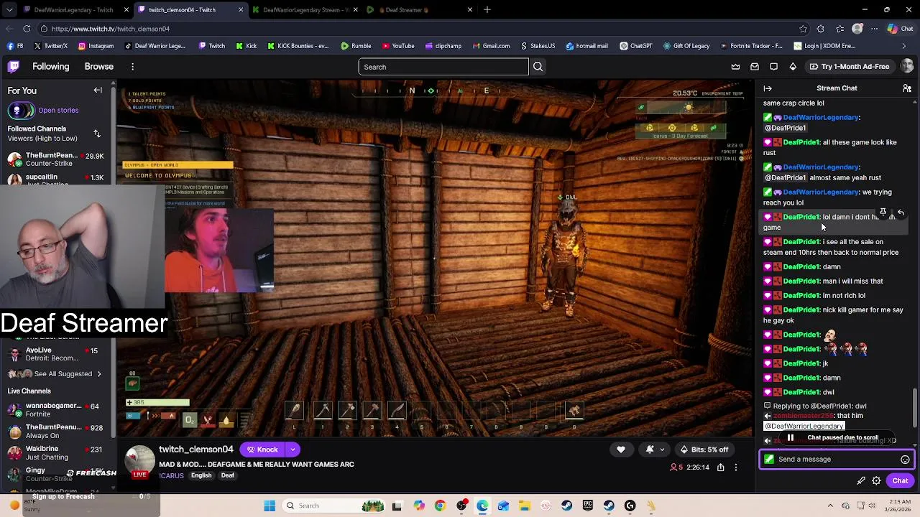Open Epic Games launcher from taskbar
Image resolution: width=920 pixels, height=517 pixels.
(x=588, y=506)
